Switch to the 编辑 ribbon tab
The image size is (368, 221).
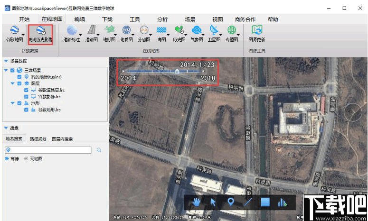coord(80,19)
